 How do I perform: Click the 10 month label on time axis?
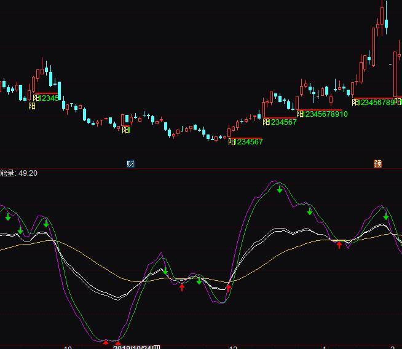coord(68,347)
